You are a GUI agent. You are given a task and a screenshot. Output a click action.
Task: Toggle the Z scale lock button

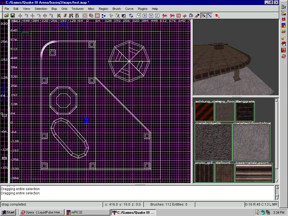pyautogui.click(x=157, y=16)
